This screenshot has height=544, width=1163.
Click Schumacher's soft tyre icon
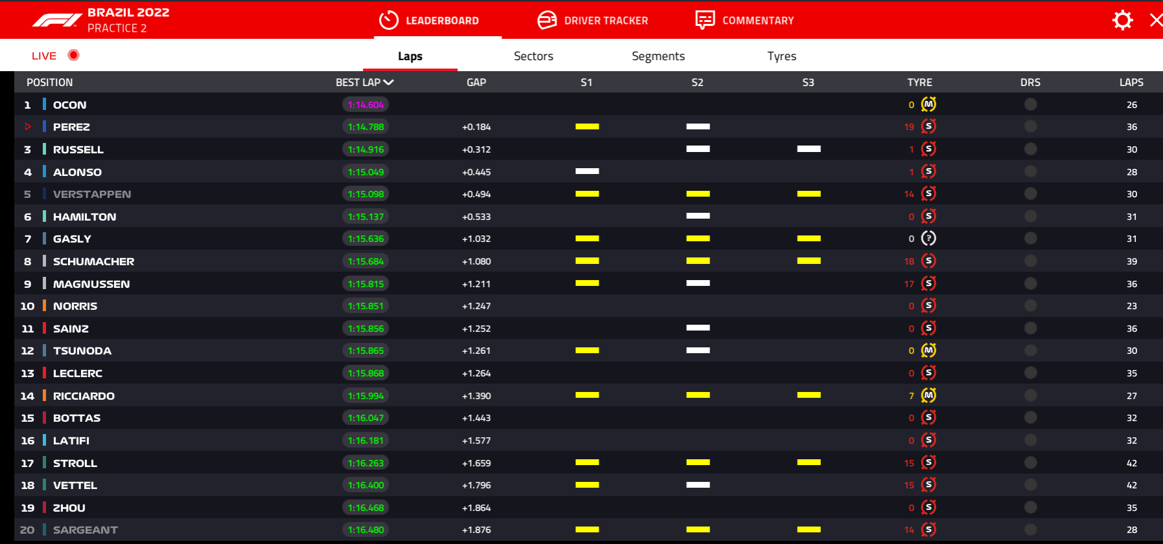[x=928, y=261]
